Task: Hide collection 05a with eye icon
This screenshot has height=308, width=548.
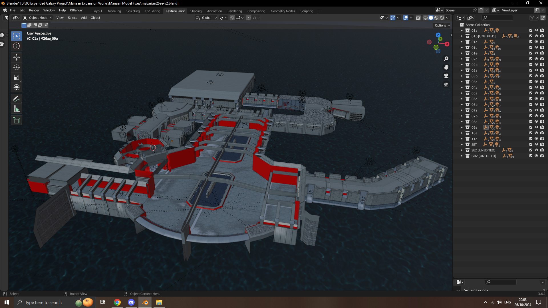Action: tap(537, 93)
